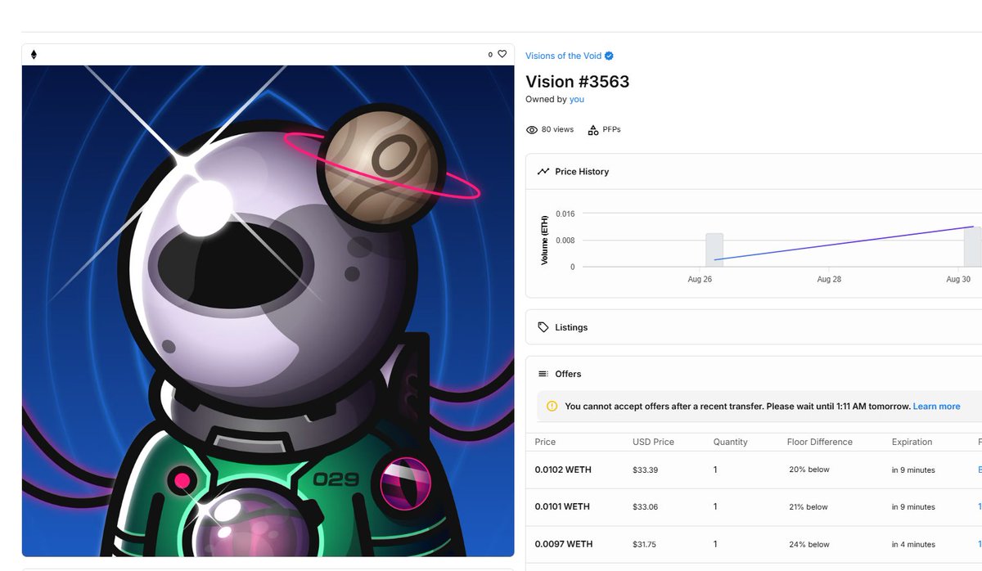Viewport: 982px width, 571px height.
Task: Click the $31.75 USD price value
Action: [x=645, y=545]
